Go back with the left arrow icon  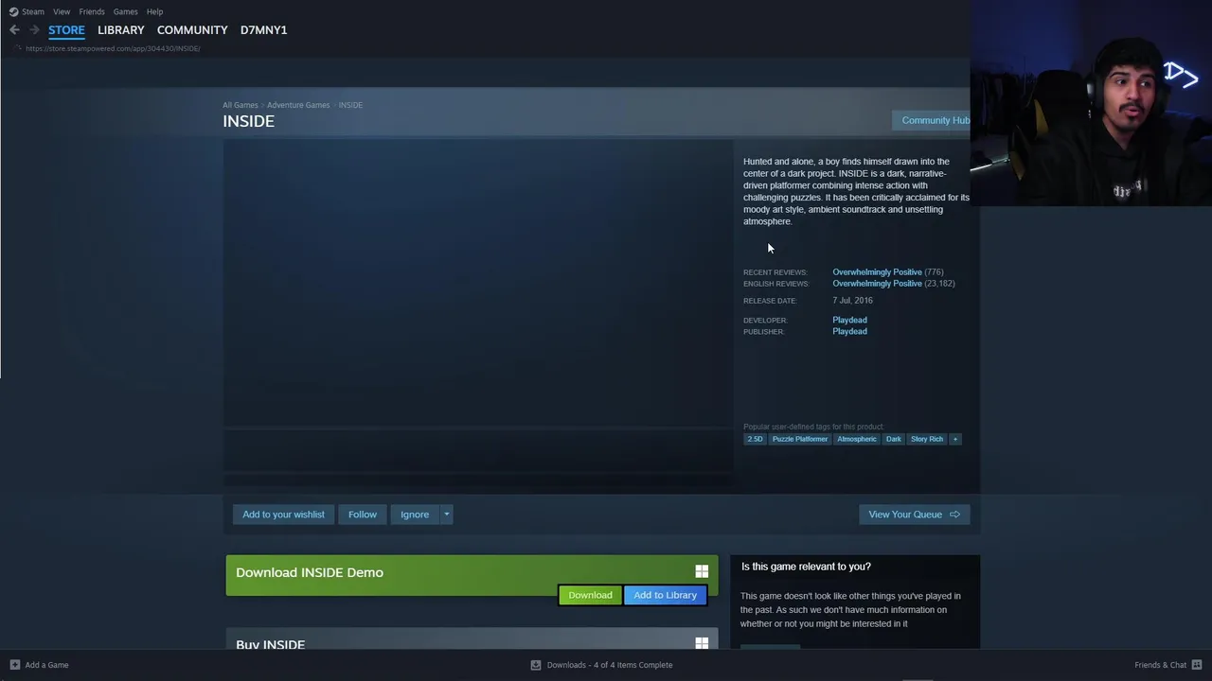coord(14,30)
